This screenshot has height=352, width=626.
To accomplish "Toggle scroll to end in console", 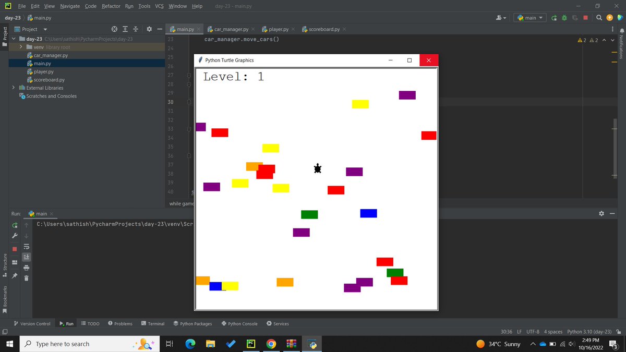I will pyautogui.click(x=26, y=257).
